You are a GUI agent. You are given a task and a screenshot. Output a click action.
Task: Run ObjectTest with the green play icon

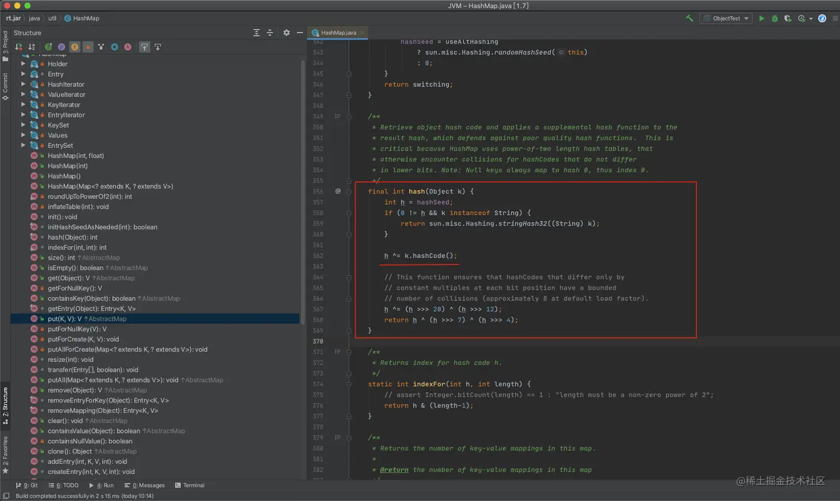point(762,18)
